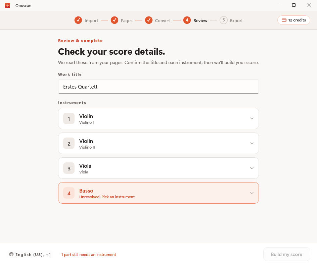This screenshot has width=317, height=265.
Task: Open the 12 credits badge
Action: [x=294, y=20]
